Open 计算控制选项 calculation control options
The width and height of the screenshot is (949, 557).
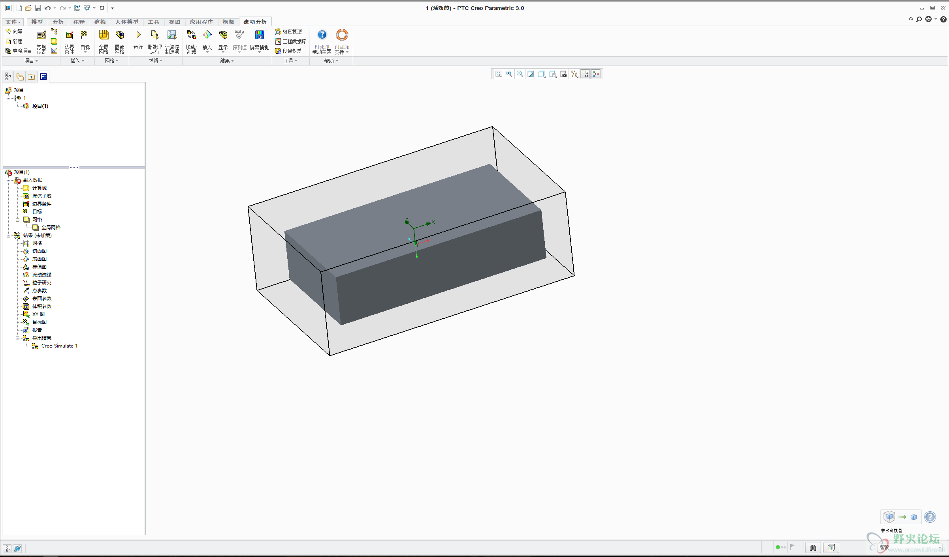tap(172, 42)
